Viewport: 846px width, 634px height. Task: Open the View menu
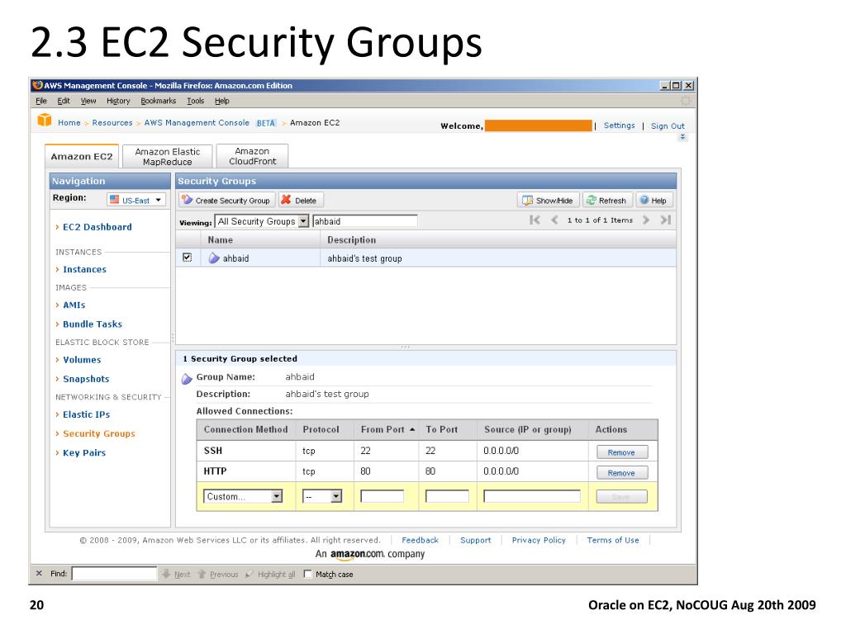pos(88,101)
